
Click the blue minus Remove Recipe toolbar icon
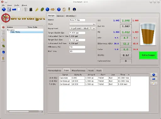14,9
